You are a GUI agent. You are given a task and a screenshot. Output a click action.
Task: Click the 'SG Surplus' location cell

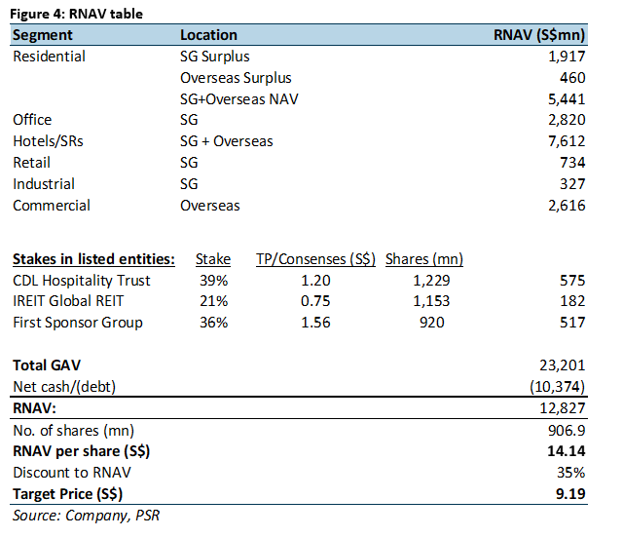tap(214, 57)
